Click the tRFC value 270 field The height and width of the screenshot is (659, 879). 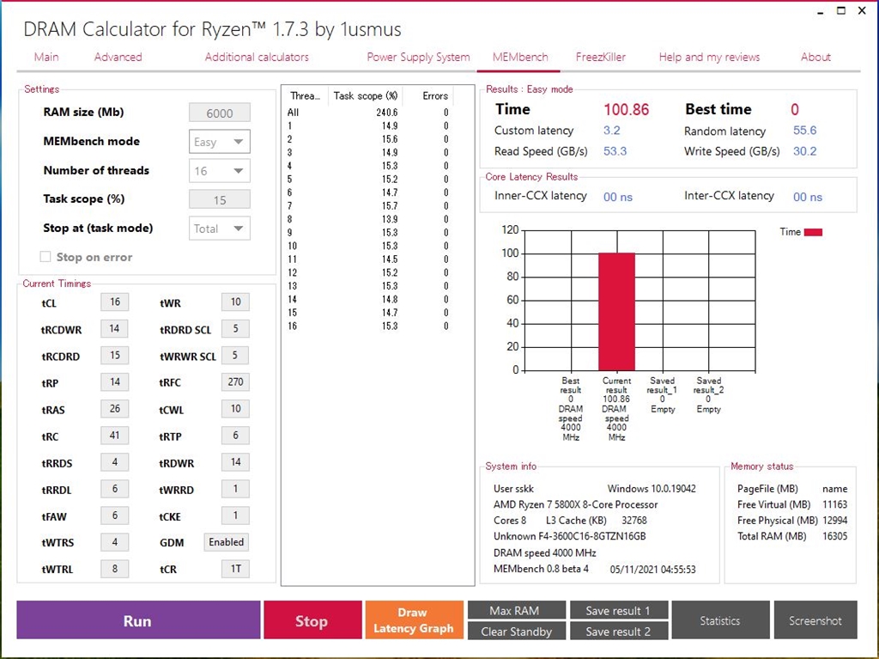pyautogui.click(x=235, y=381)
